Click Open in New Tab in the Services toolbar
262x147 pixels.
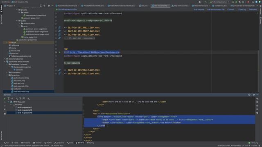(x=24, y=99)
